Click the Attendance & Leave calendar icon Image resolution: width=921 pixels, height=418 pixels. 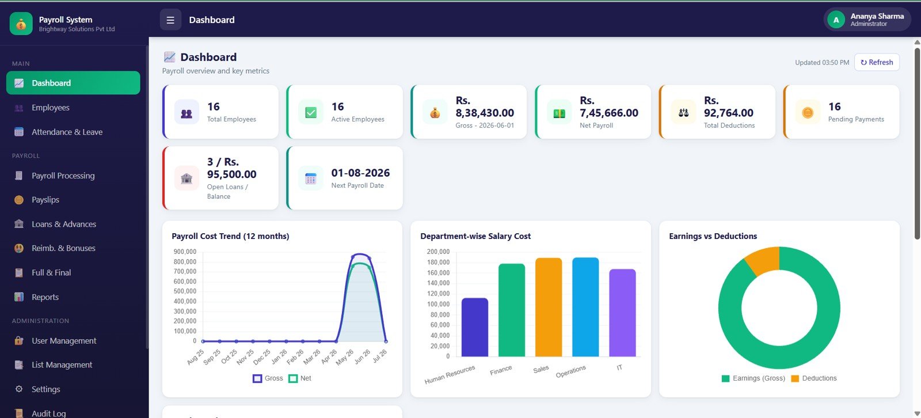(x=19, y=132)
